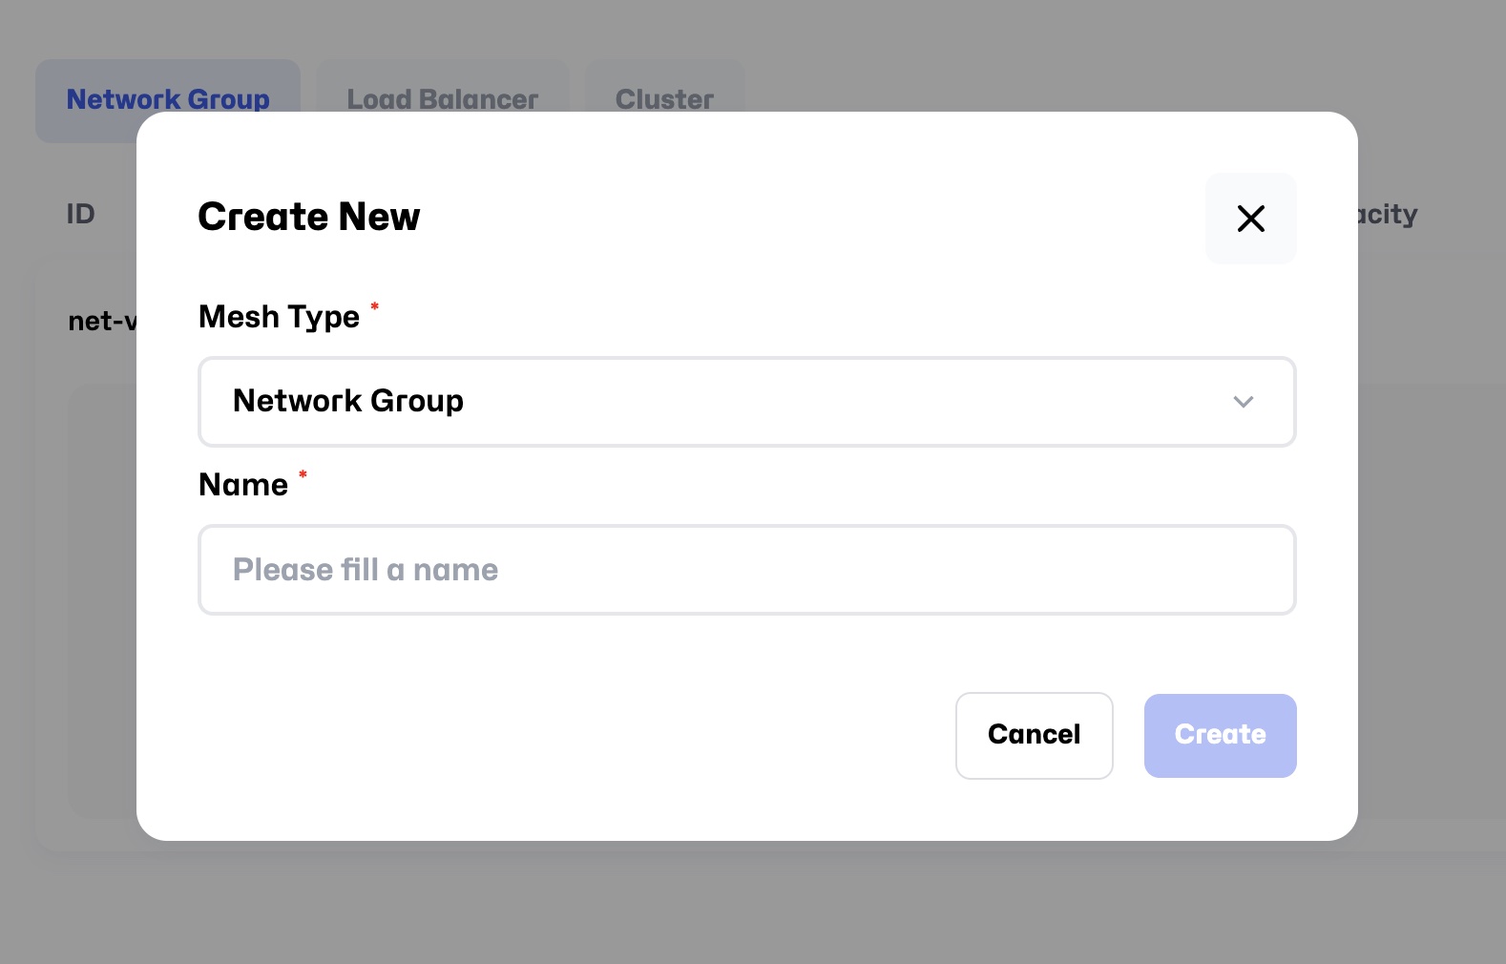
Task: Close the Create New dialog with the X icon
Action: click(x=1250, y=219)
